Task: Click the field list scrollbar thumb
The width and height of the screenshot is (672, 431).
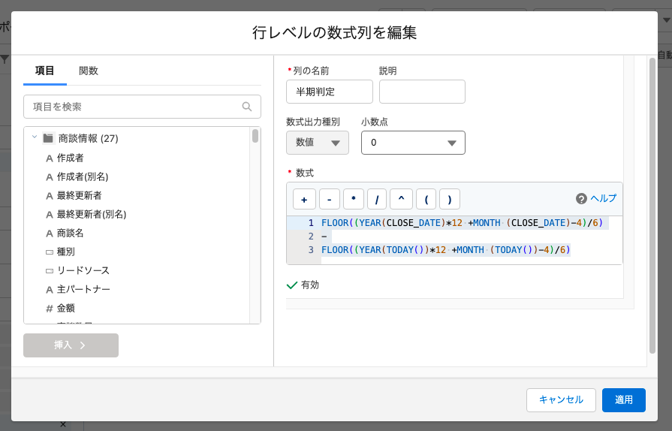Action: [x=255, y=136]
